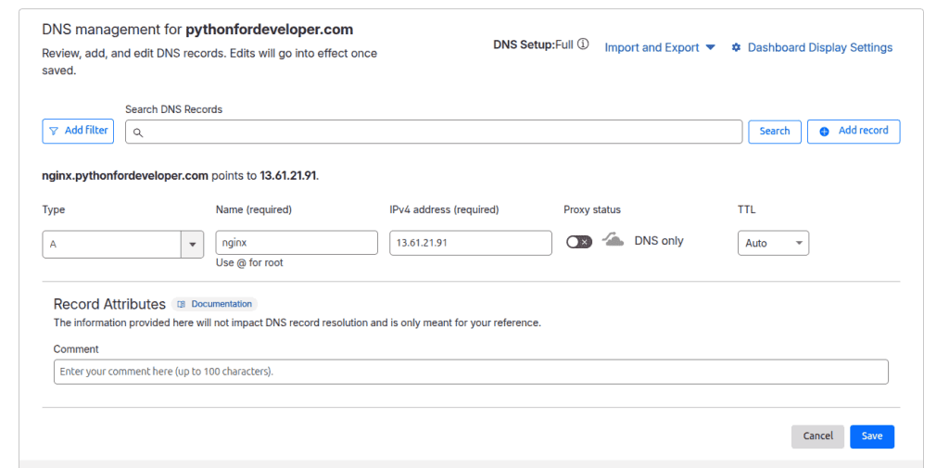The image size is (949, 468).
Task: Click the 'Record Attributes' heading
Action: [x=109, y=304]
